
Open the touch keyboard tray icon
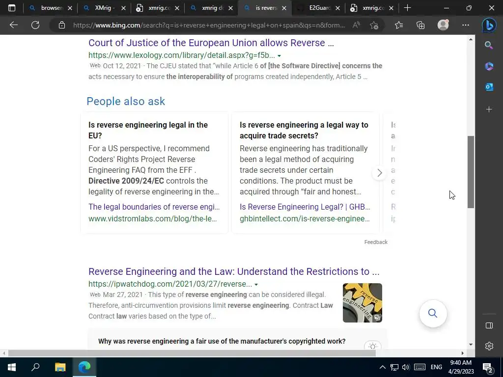coord(419,367)
